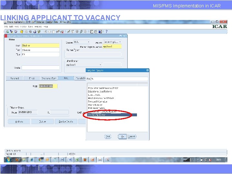This screenshot has height=174, width=232.
Task: Click the Attachments paperclip toolbar icon
Action: coord(81,32)
